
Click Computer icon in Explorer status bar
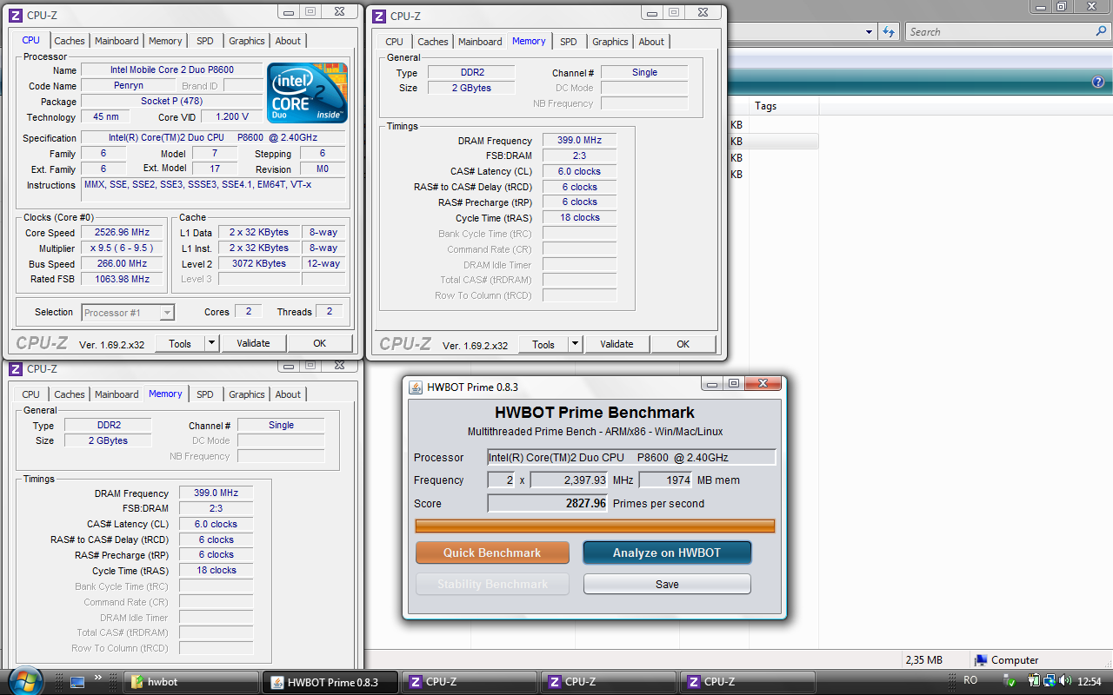[x=981, y=660]
